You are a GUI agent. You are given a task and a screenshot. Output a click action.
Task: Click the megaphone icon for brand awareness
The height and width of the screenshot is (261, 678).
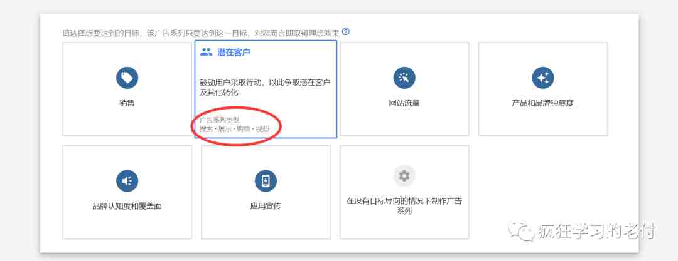(x=127, y=181)
